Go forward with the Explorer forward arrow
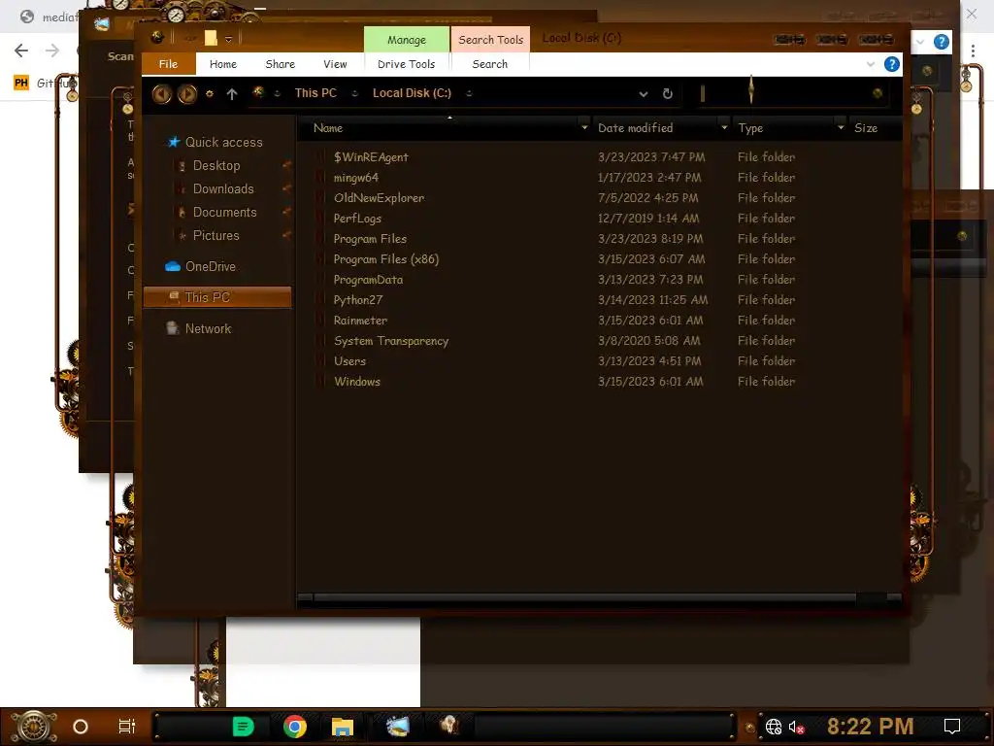This screenshot has height=746, width=994. tap(187, 94)
